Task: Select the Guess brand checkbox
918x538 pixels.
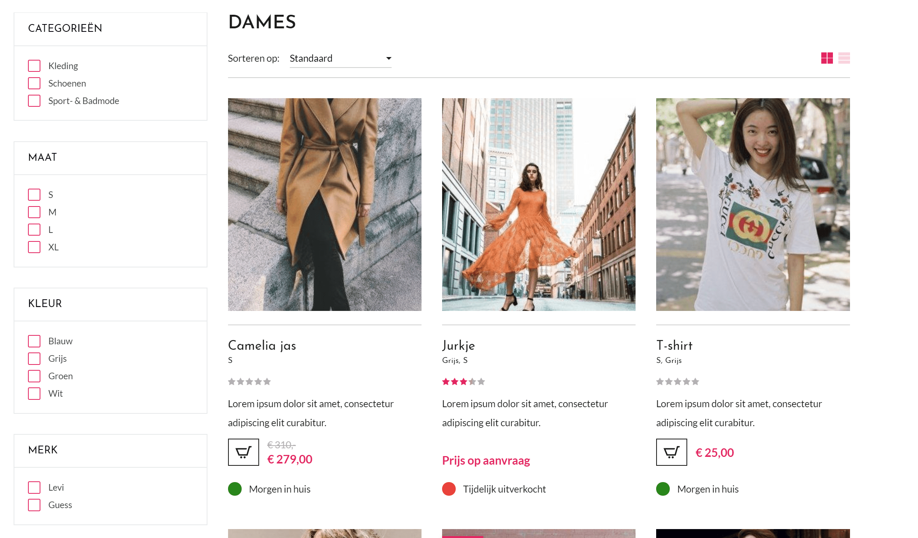Action: click(x=34, y=505)
